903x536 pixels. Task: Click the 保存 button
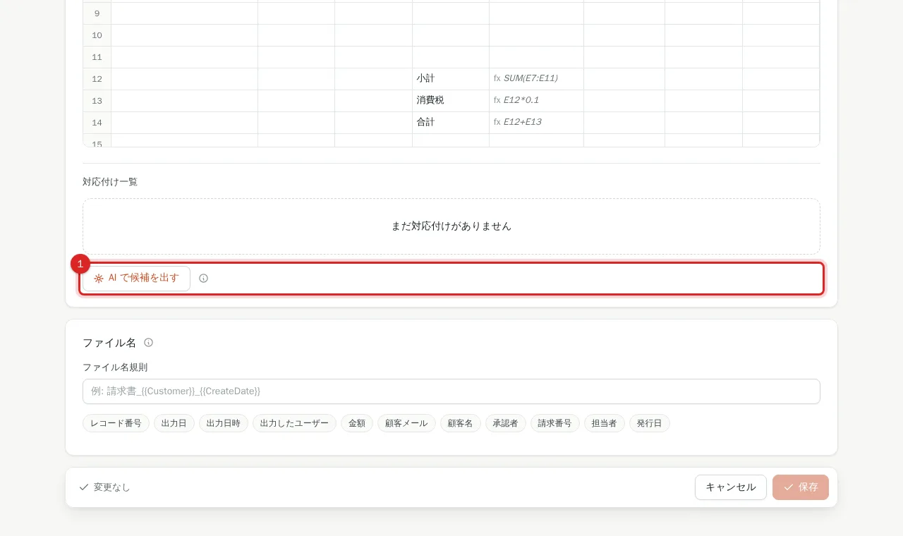point(801,487)
